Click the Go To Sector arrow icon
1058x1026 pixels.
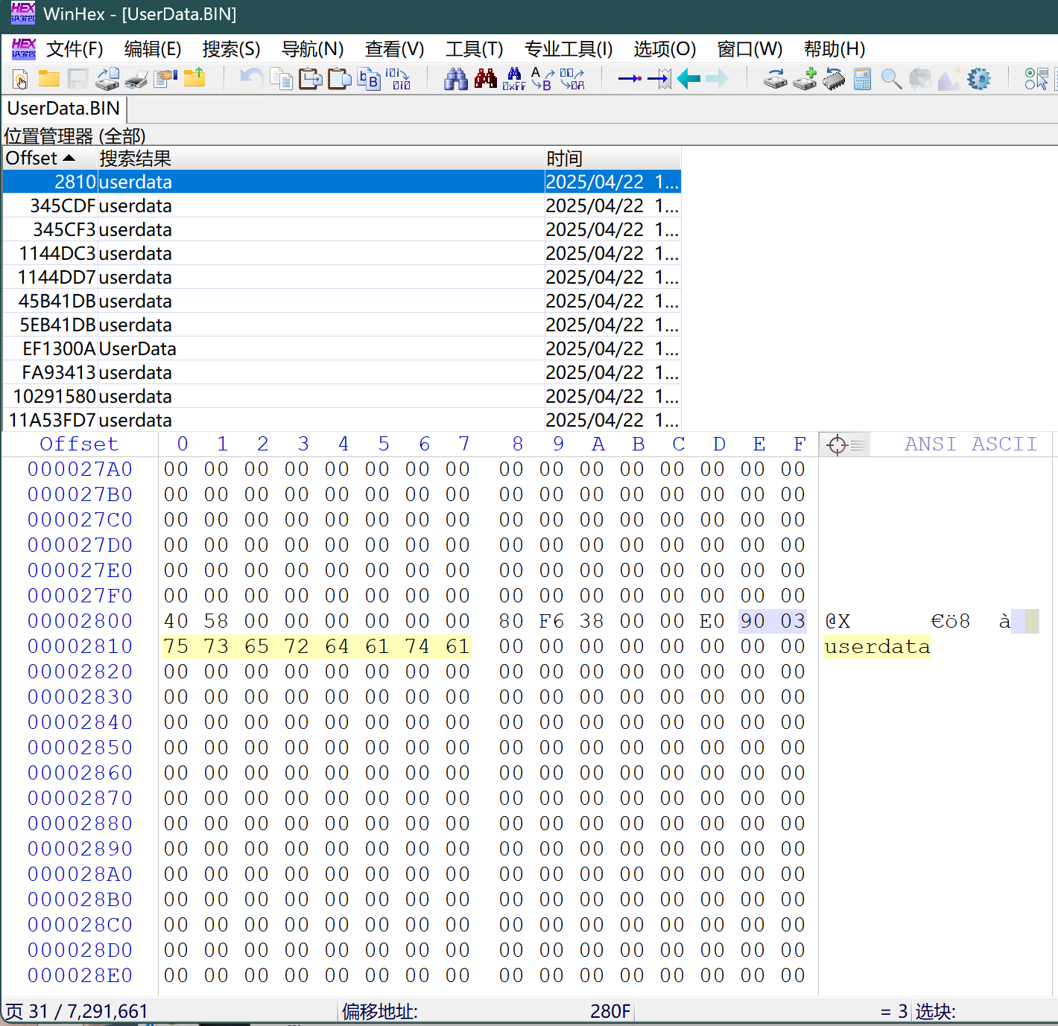pos(659,79)
